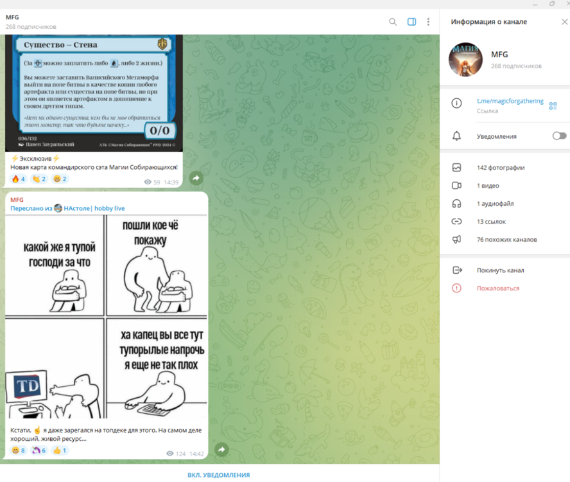Toggle thumbs-up reaction on the meme post
Viewport: 570px width, 482px height.
point(60,451)
